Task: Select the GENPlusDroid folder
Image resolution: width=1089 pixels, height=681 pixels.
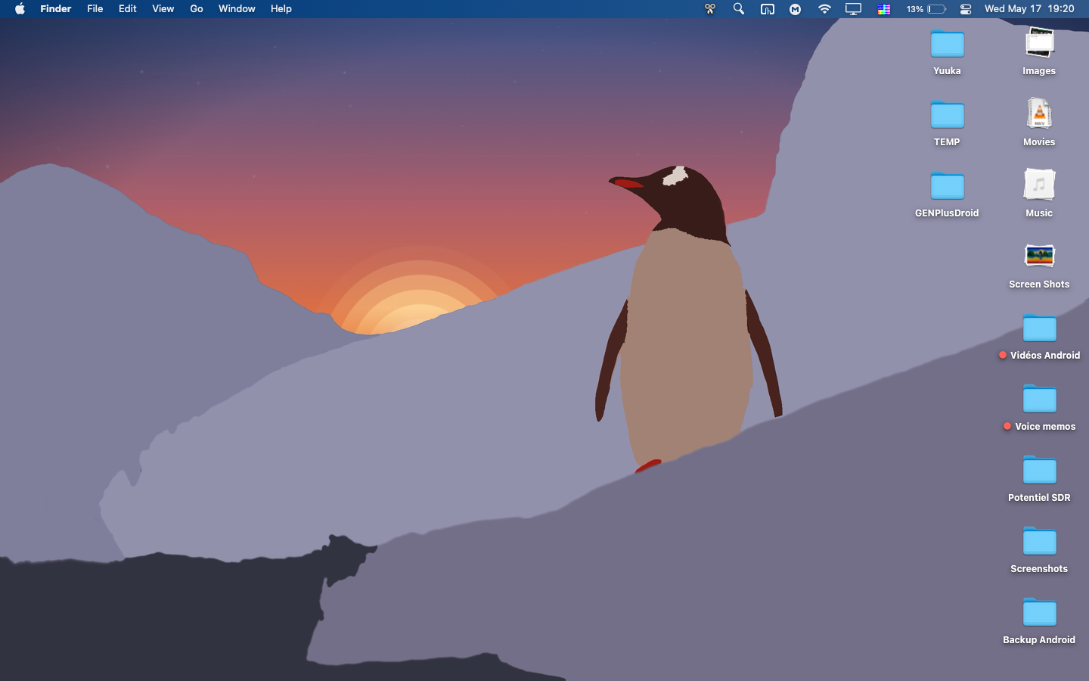Action: 947,187
